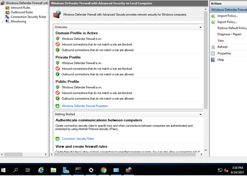The image size is (247, 176).
Task: Launch Internet Explorer from taskbar
Action: [x=41, y=170]
